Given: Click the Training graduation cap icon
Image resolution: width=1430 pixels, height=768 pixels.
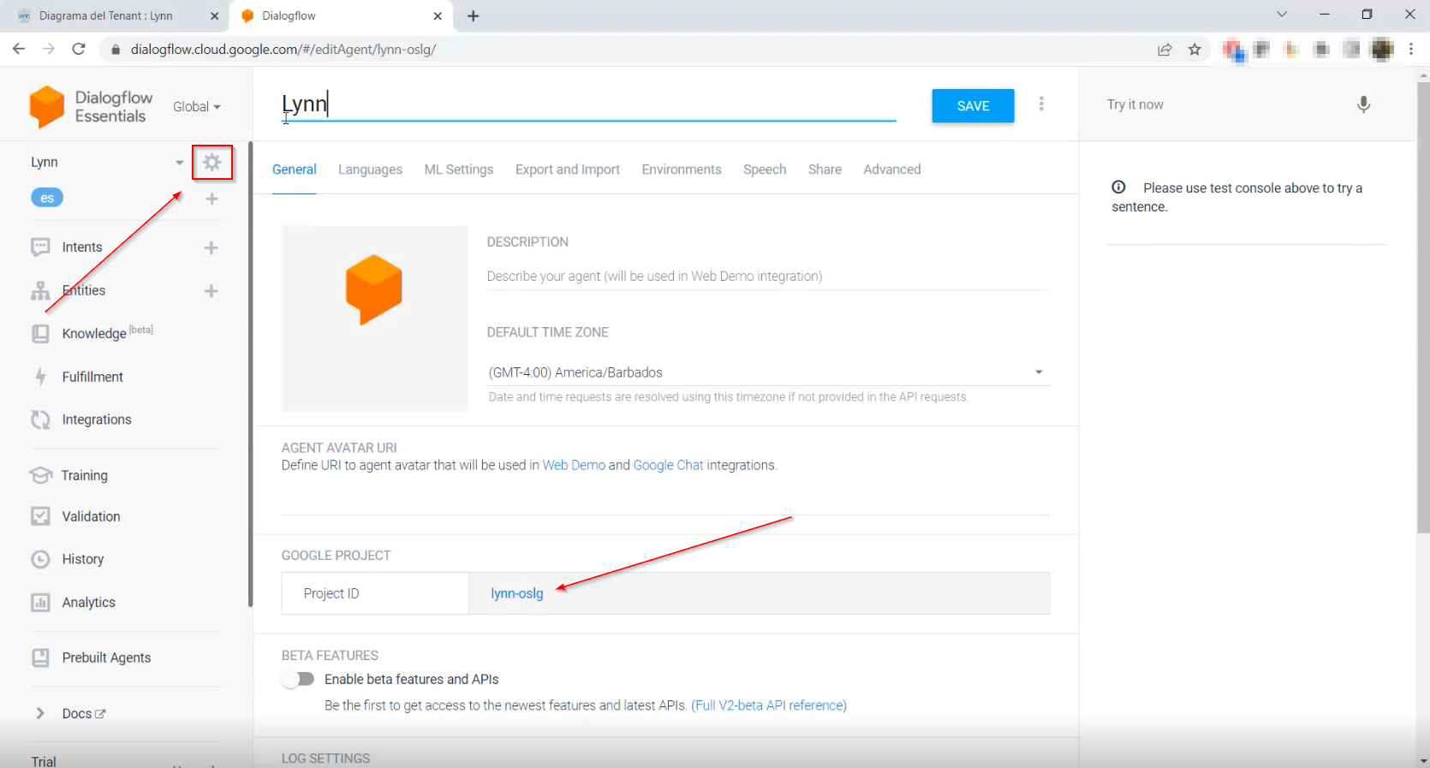Looking at the screenshot, I should tap(40, 475).
